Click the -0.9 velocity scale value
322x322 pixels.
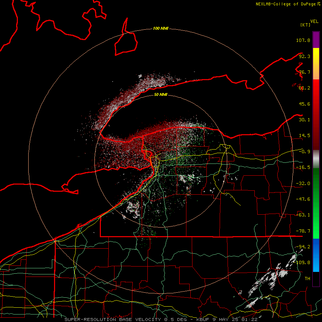304,152
